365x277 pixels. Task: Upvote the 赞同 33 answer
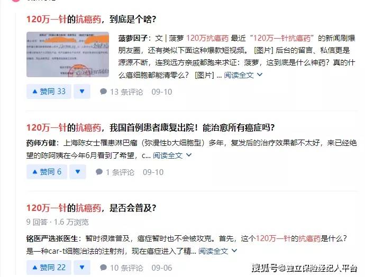point(49,91)
